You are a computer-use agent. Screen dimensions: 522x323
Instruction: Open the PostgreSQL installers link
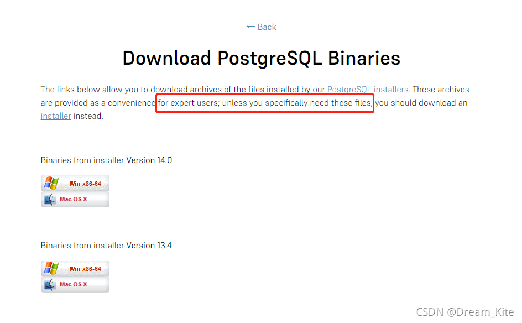click(x=368, y=89)
